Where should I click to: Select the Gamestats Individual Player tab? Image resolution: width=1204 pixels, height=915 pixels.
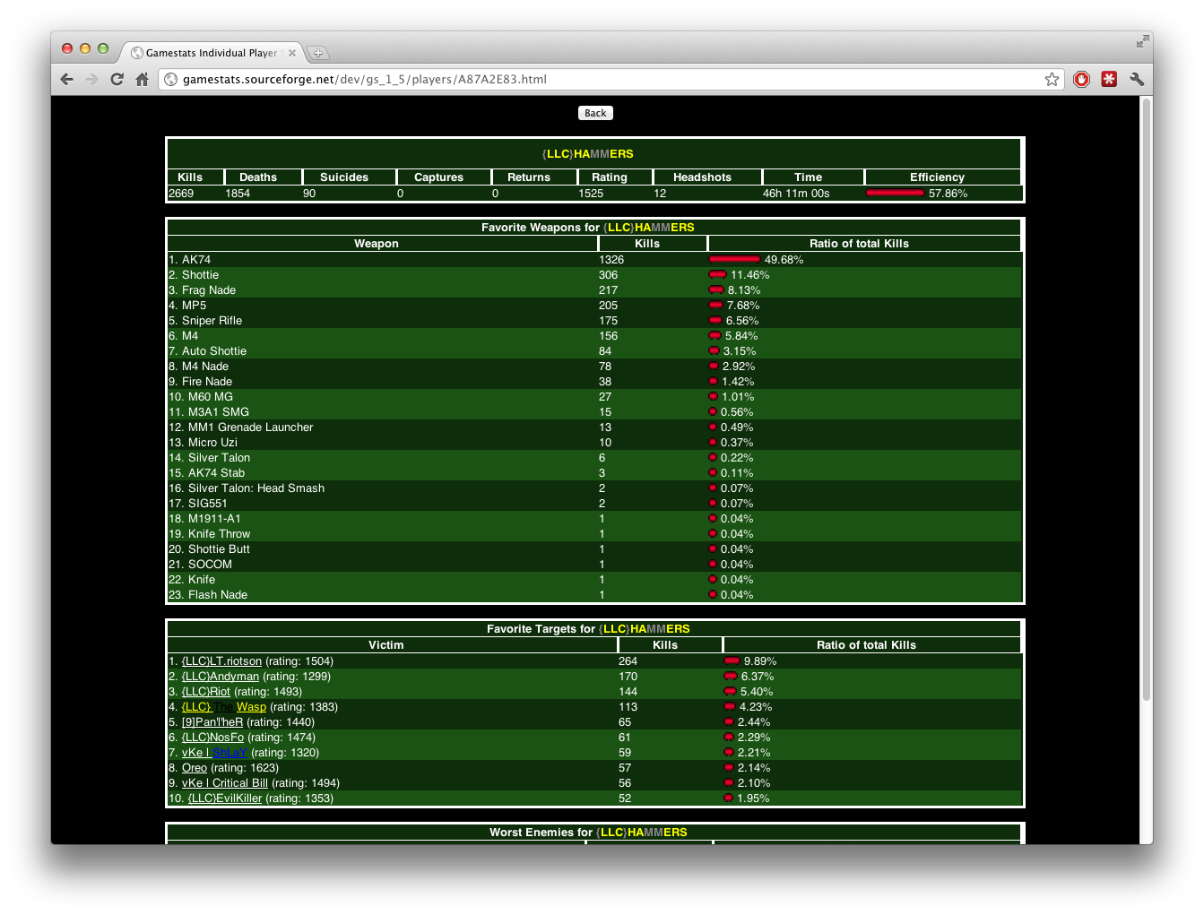(x=211, y=52)
